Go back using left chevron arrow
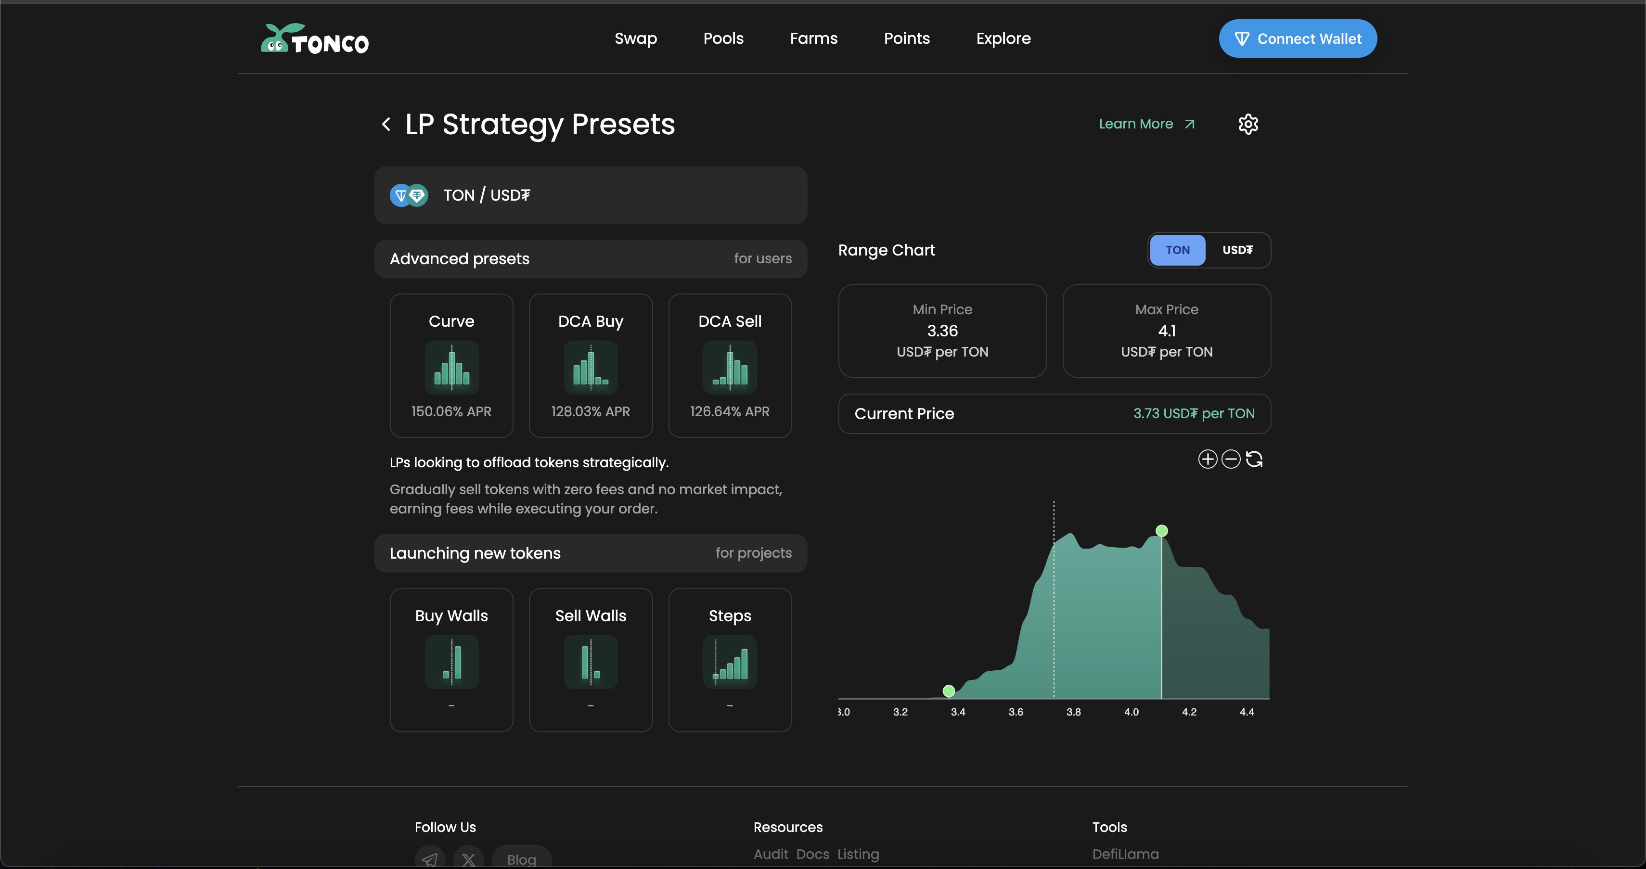The width and height of the screenshot is (1646, 869). 386,124
